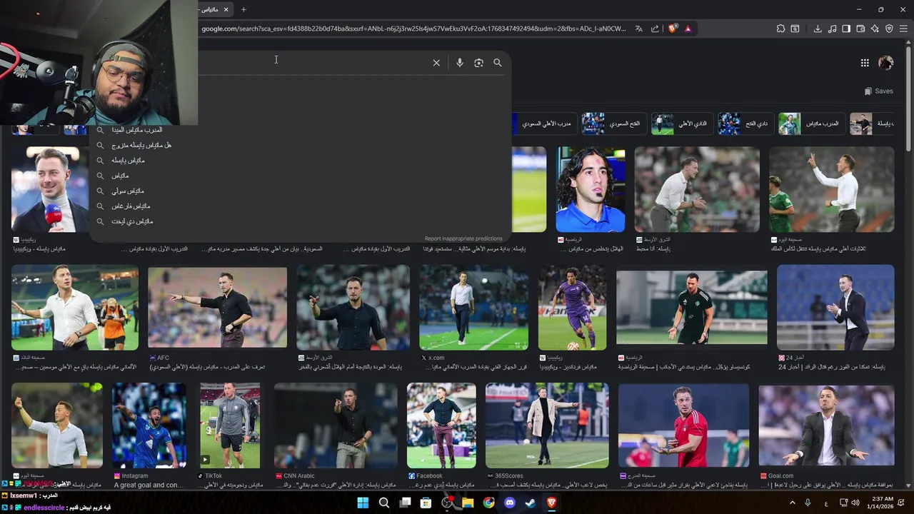Viewport: 914px width, 514px height.
Task: Open a new browser tab
Action: point(243,9)
